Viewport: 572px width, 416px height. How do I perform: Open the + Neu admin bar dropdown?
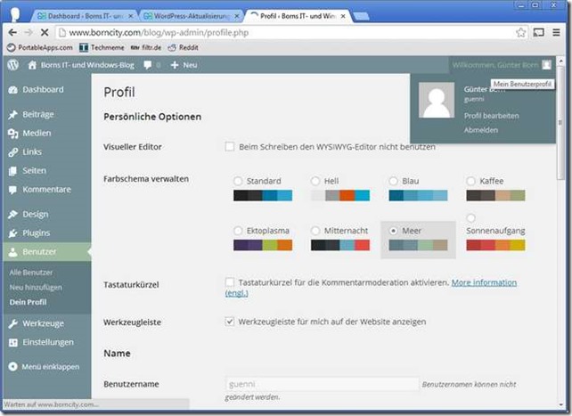click(x=184, y=65)
